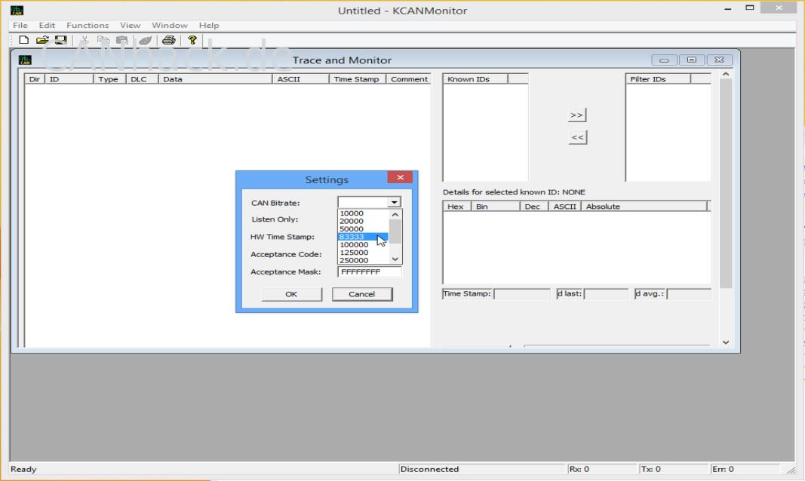The height and width of the screenshot is (481, 805).
Task: Select the Paste toolbar icon
Action: click(121, 40)
